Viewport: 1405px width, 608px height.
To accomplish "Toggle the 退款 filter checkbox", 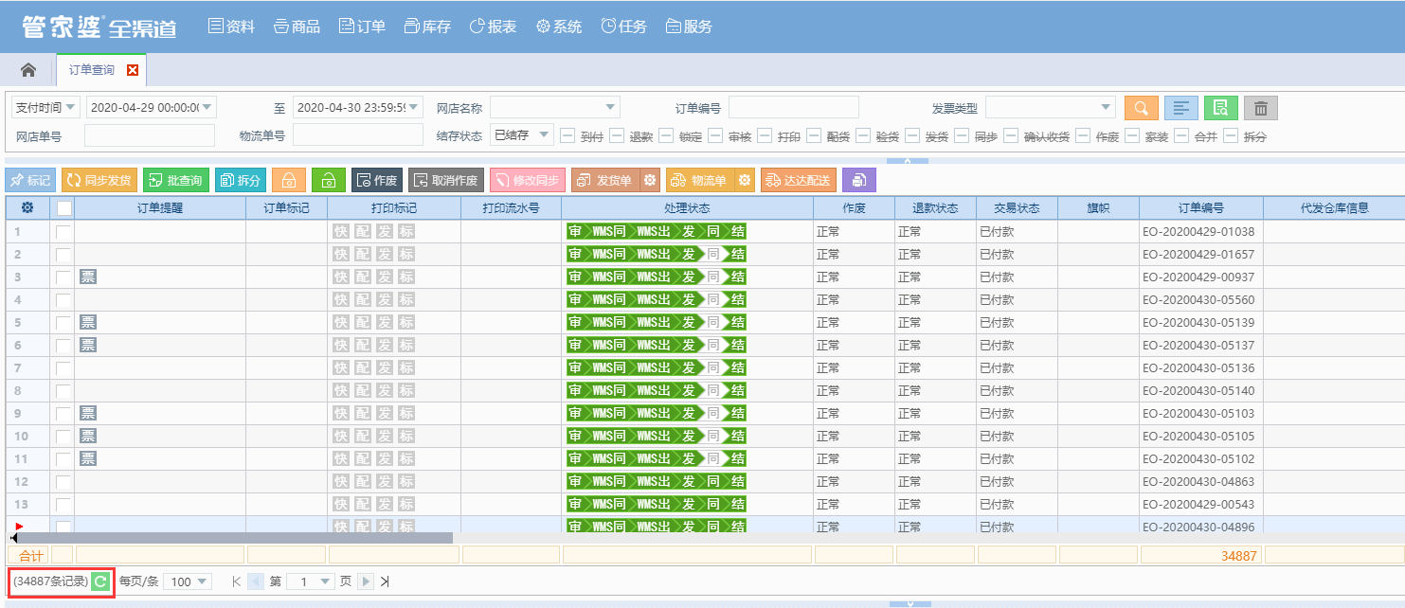I will point(617,135).
